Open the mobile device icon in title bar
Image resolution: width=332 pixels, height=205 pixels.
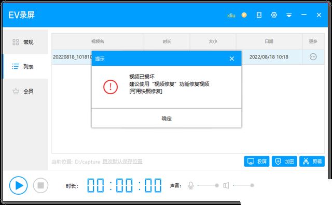coord(259,15)
